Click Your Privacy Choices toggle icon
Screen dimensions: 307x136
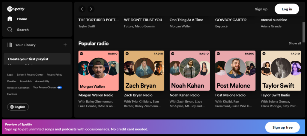(60, 88)
